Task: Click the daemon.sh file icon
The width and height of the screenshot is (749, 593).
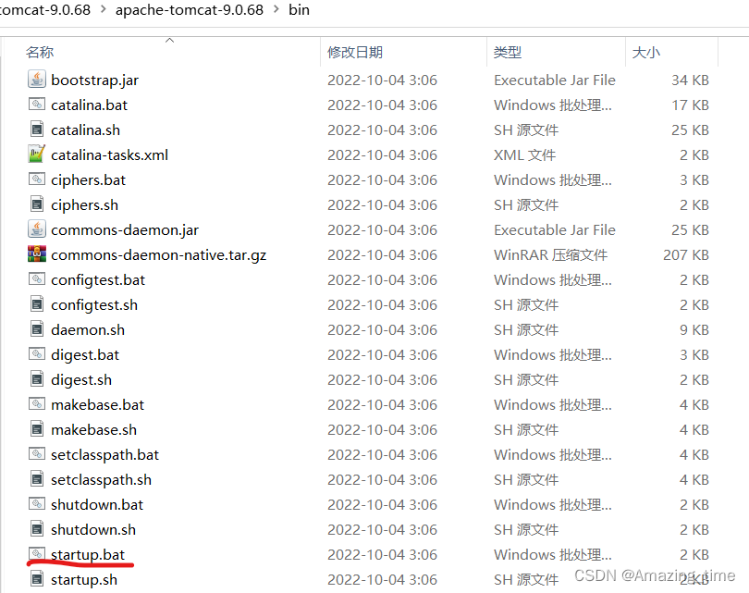Action: point(37,328)
